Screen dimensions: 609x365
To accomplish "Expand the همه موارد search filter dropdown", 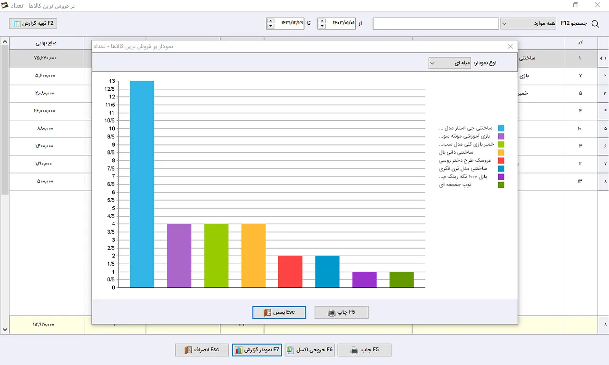I will 529,23.
